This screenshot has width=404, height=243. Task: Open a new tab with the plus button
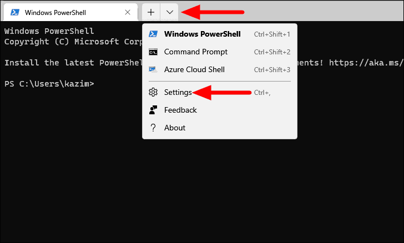tap(151, 12)
